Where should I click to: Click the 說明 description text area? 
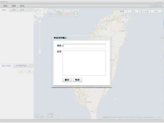84,63
